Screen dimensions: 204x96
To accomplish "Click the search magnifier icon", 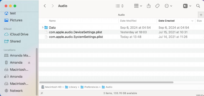I will point(198,6).
